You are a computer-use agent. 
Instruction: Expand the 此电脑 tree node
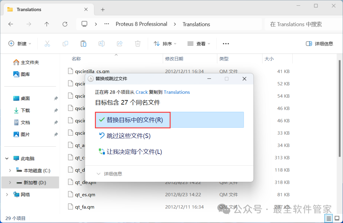click(7, 158)
